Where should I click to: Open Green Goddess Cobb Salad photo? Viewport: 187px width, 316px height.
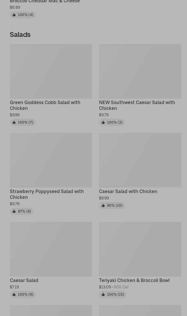[51, 71]
